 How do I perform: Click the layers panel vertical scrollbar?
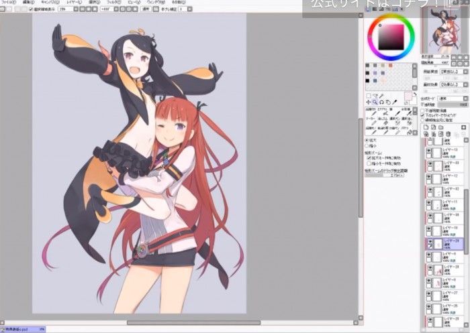(x=466, y=221)
